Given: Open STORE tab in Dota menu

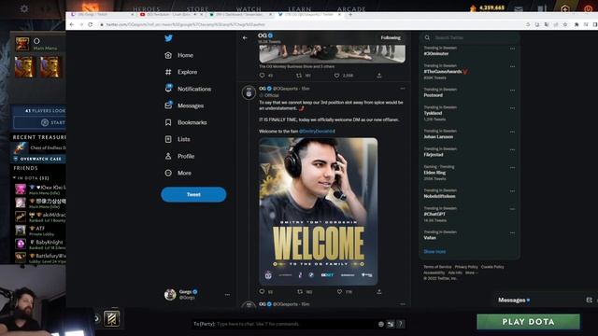Looking at the screenshot, I should coord(197,8).
